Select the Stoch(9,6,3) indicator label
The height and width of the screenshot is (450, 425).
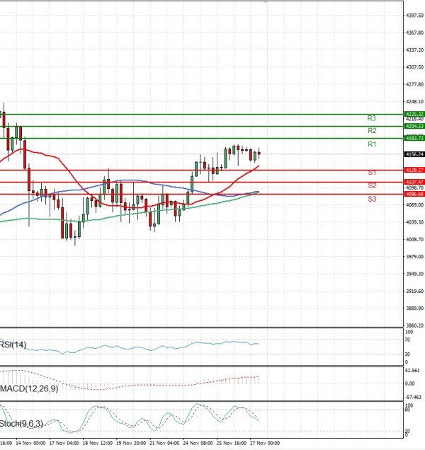pos(23,424)
